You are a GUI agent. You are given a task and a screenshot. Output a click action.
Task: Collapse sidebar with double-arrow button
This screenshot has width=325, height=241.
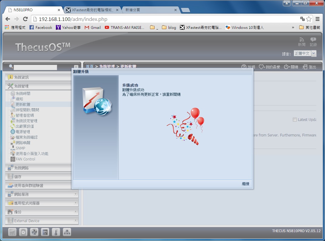(x=76, y=67)
